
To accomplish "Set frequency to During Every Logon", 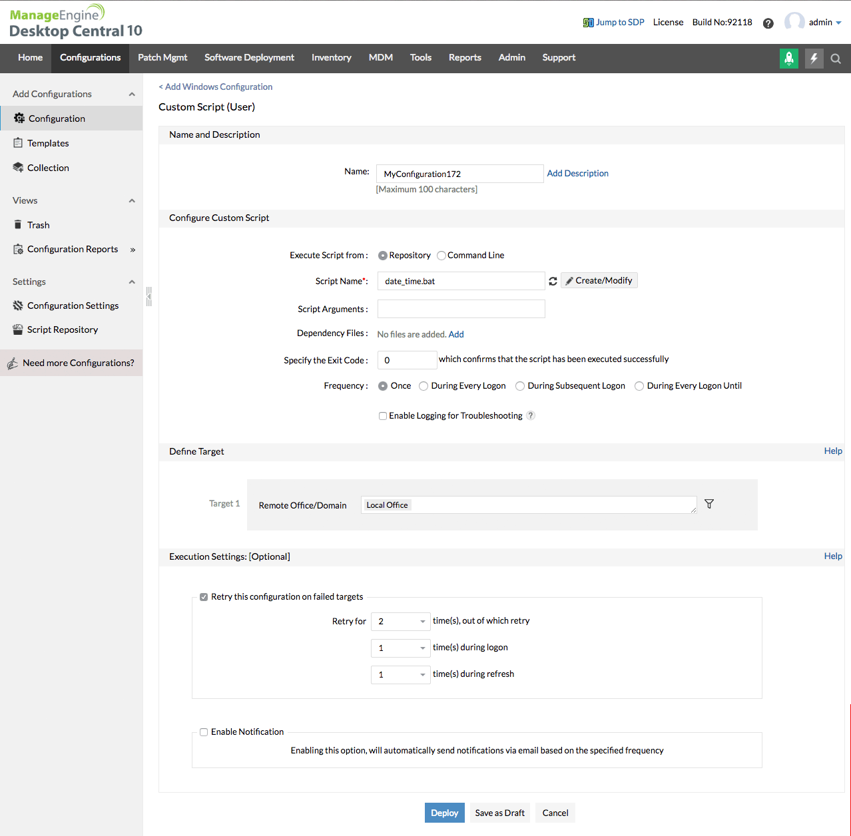I will pyautogui.click(x=424, y=386).
